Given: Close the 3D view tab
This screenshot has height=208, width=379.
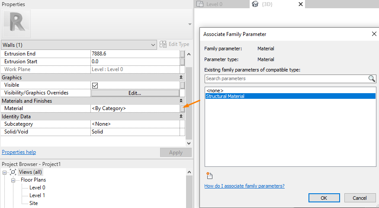Looking at the screenshot, I should tap(301, 4).
